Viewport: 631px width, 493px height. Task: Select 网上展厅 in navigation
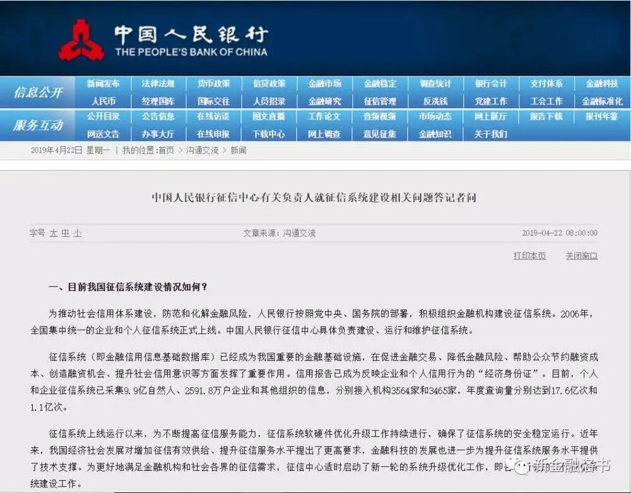pyautogui.click(x=490, y=117)
